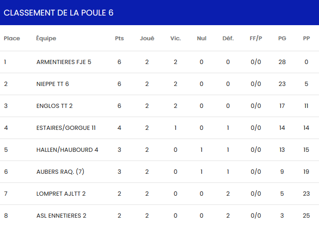Image resolution: width=319 pixels, height=225 pixels.
Task: Click the Classement de la Poule 6 title
Action: (x=58, y=12)
